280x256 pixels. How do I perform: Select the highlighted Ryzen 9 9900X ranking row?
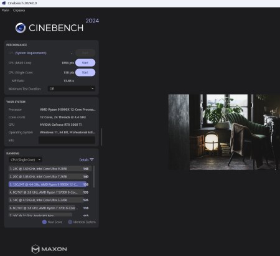tap(49, 184)
